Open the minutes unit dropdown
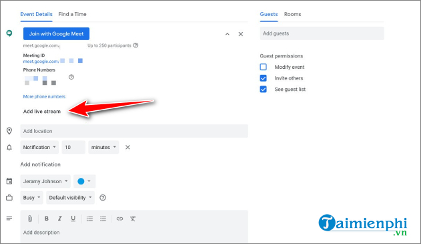The image size is (421, 244). (x=103, y=147)
